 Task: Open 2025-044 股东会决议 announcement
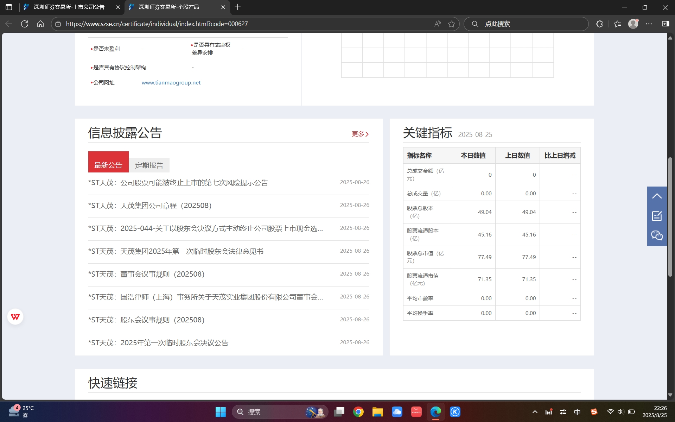pyautogui.click(x=205, y=228)
